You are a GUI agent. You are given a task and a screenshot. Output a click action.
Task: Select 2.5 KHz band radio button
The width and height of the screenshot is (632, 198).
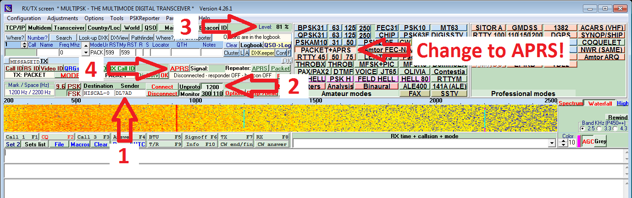[x=583, y=128]
